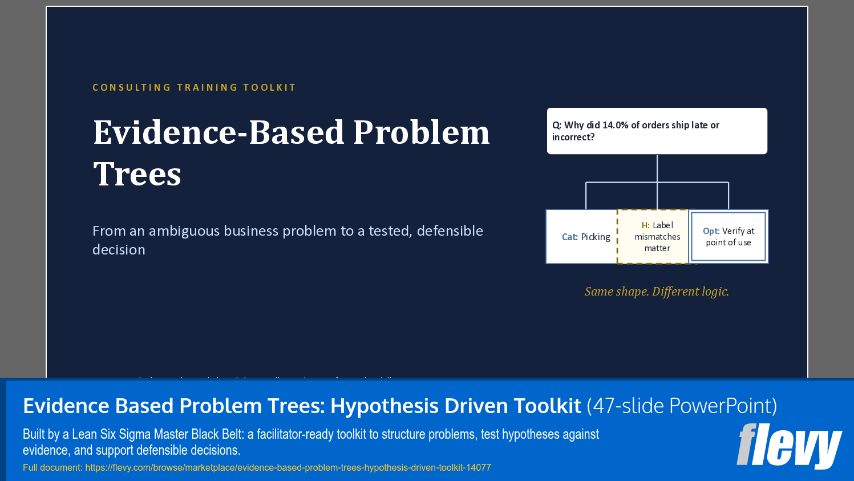Click the flevy logo in the banner
Screen dimensions: 854x481
[x=789, y=446]
